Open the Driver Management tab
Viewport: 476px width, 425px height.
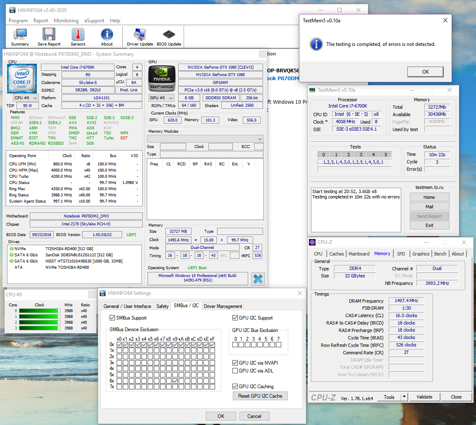[223, 306]
